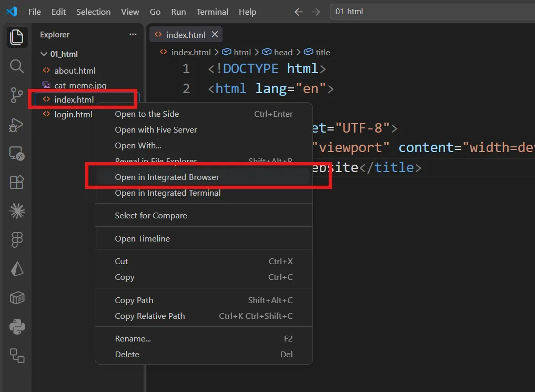Choose Copy from context menu

pyautogui.click(x=204, y=277)
